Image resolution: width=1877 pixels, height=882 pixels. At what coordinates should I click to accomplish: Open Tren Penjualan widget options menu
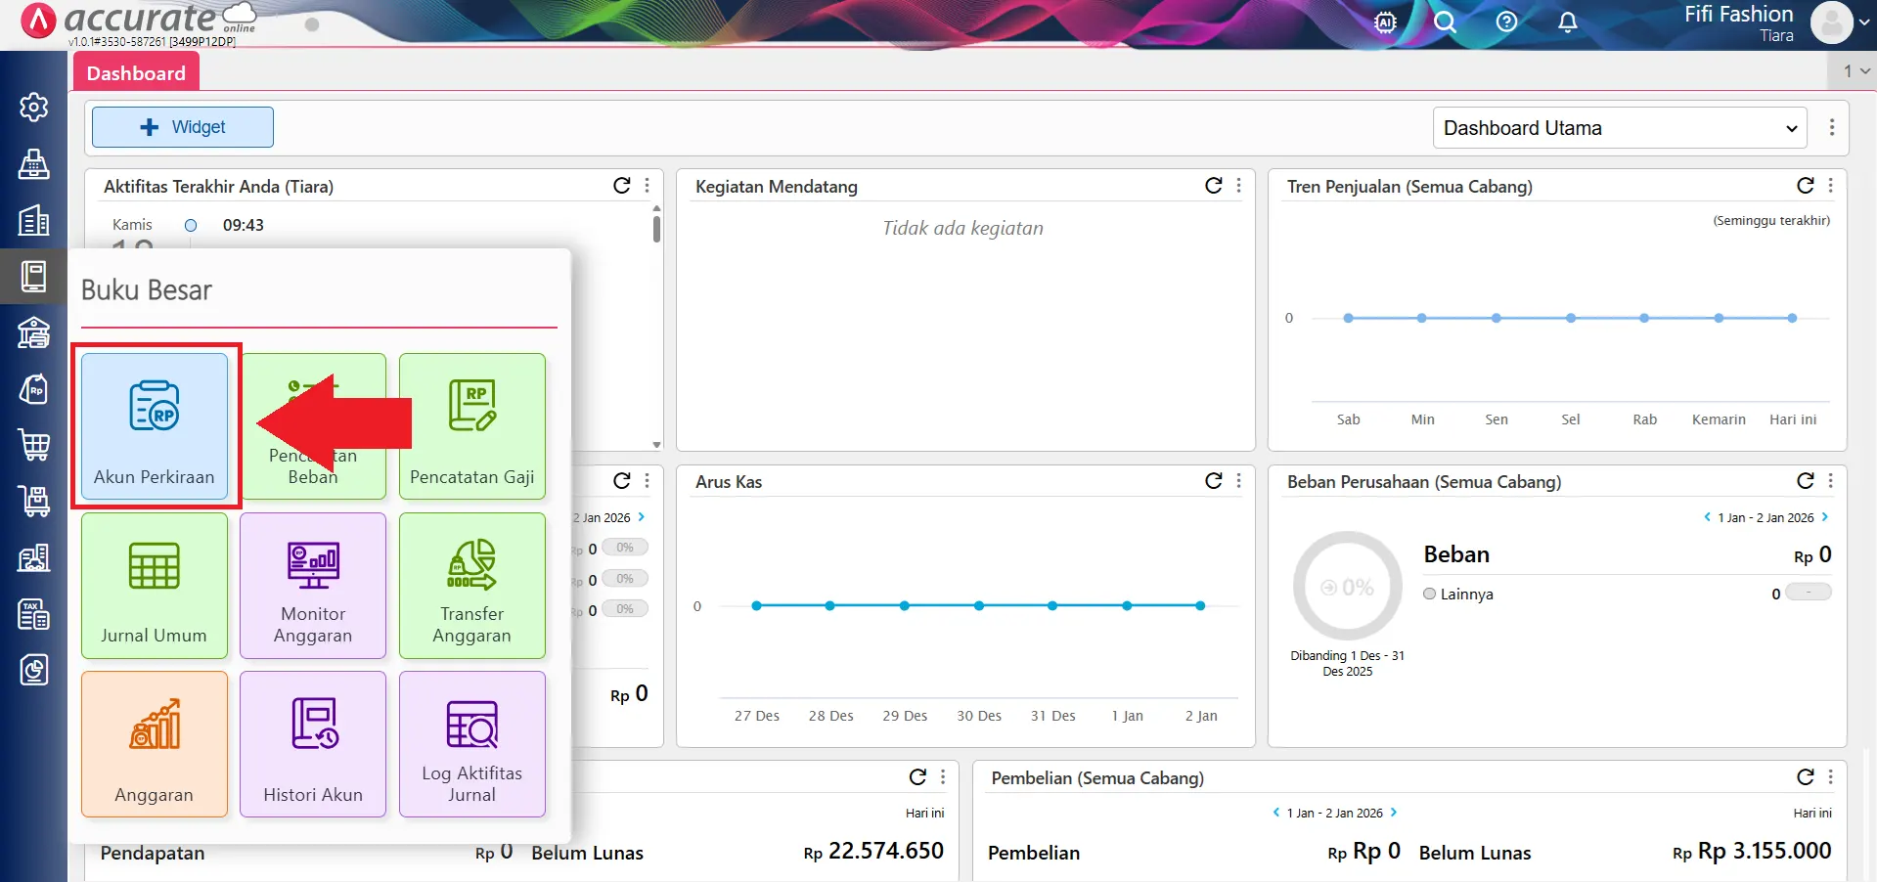1830,186
